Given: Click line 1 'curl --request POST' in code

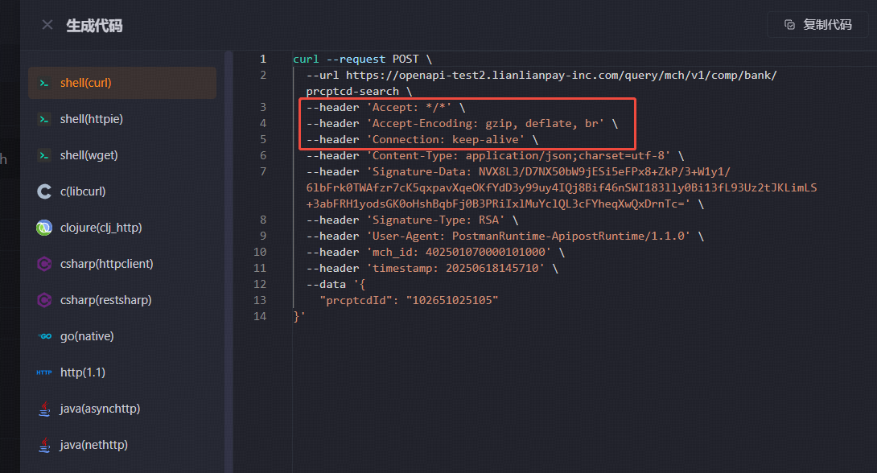Looking at the screenshot, I should click(x=362, y=60).
